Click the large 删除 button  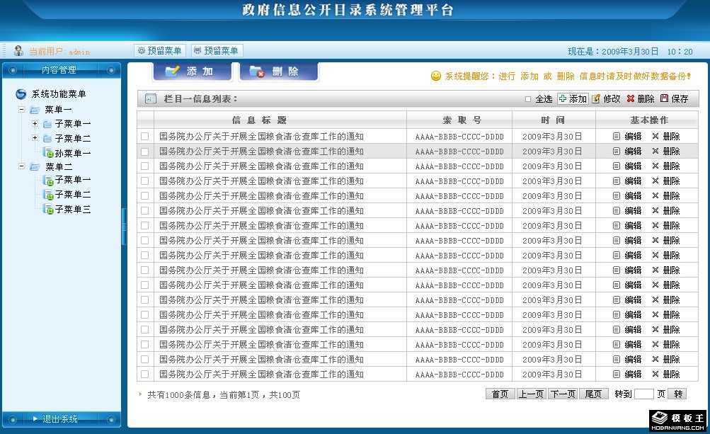coord(279,72)
